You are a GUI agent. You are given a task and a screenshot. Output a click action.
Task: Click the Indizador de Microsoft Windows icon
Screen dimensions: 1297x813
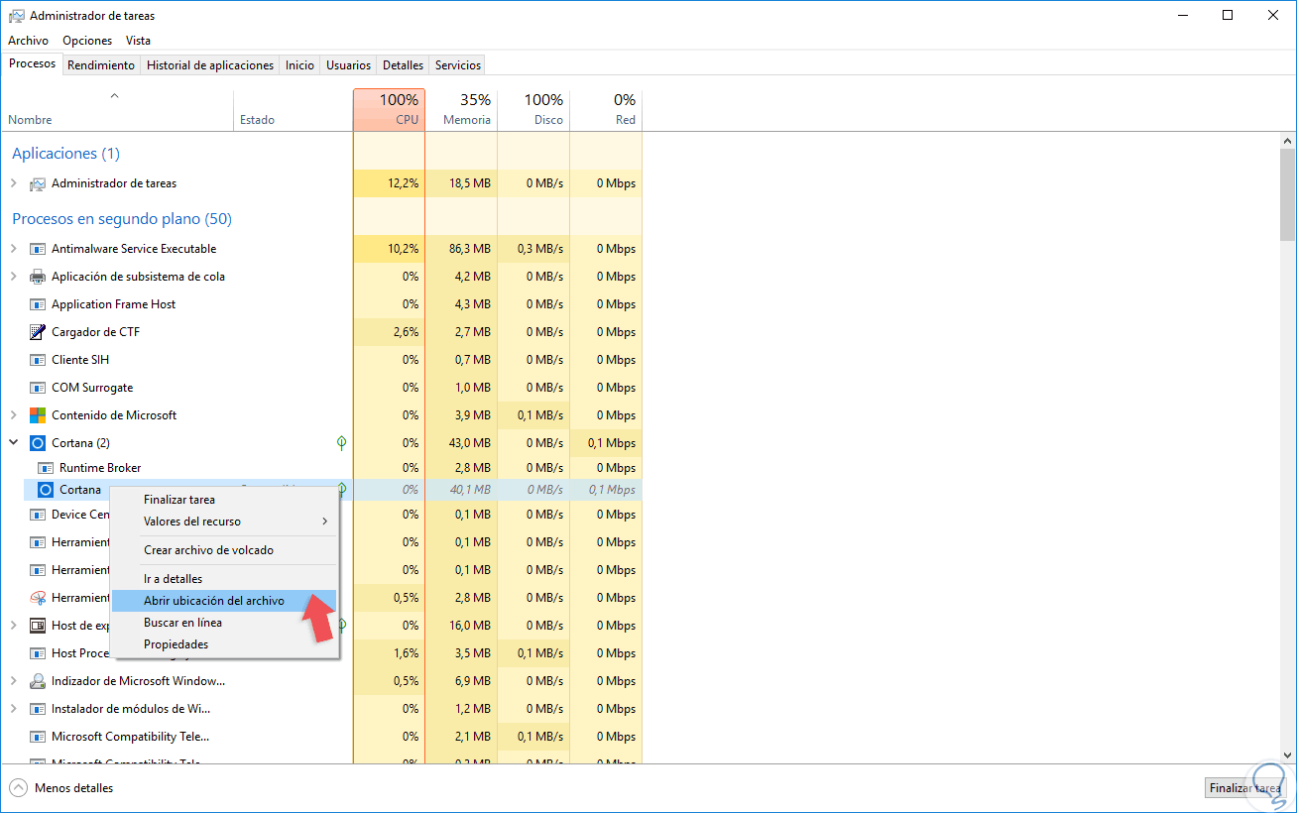(x=38, y=681)
